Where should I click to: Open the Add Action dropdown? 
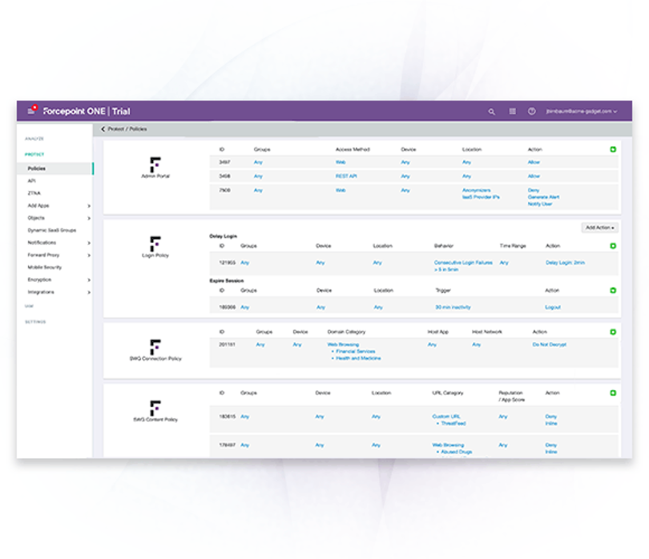point(600,228)
